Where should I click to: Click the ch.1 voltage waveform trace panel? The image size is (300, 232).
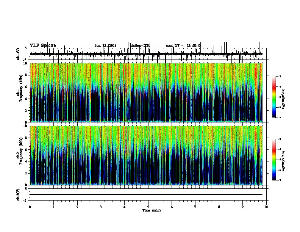click(x=148, y=54)
